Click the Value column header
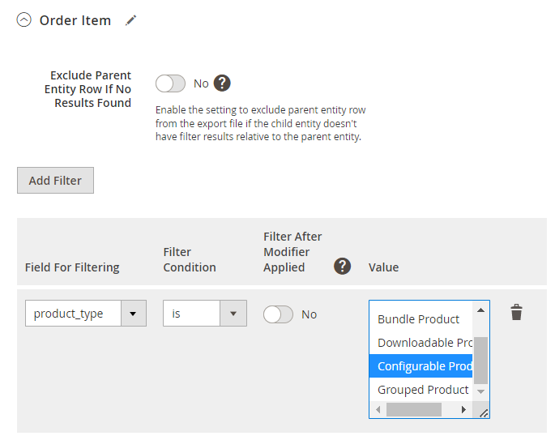The height and width of the screenshot is (440, 555). click(x=383, y=267)
